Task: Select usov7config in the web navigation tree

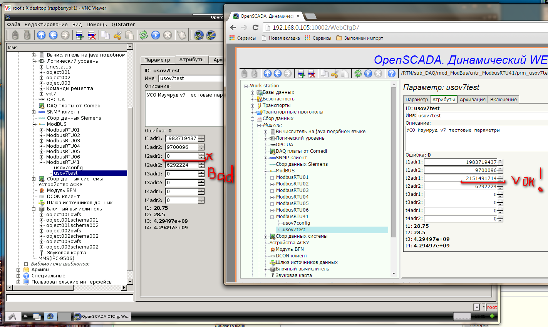Action: [296, 223]
